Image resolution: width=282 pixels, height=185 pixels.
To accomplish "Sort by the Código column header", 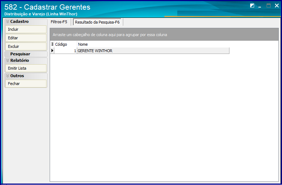I will (65, 44).
